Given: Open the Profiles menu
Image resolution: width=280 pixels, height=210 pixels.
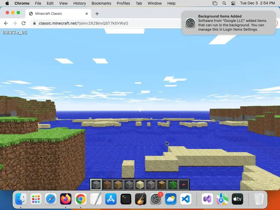Looking at the screenshot, I should (x=123, y=3).
